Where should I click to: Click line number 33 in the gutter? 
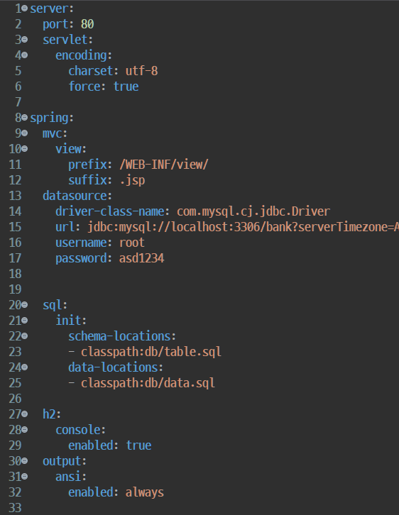click(x=15, y=508)
